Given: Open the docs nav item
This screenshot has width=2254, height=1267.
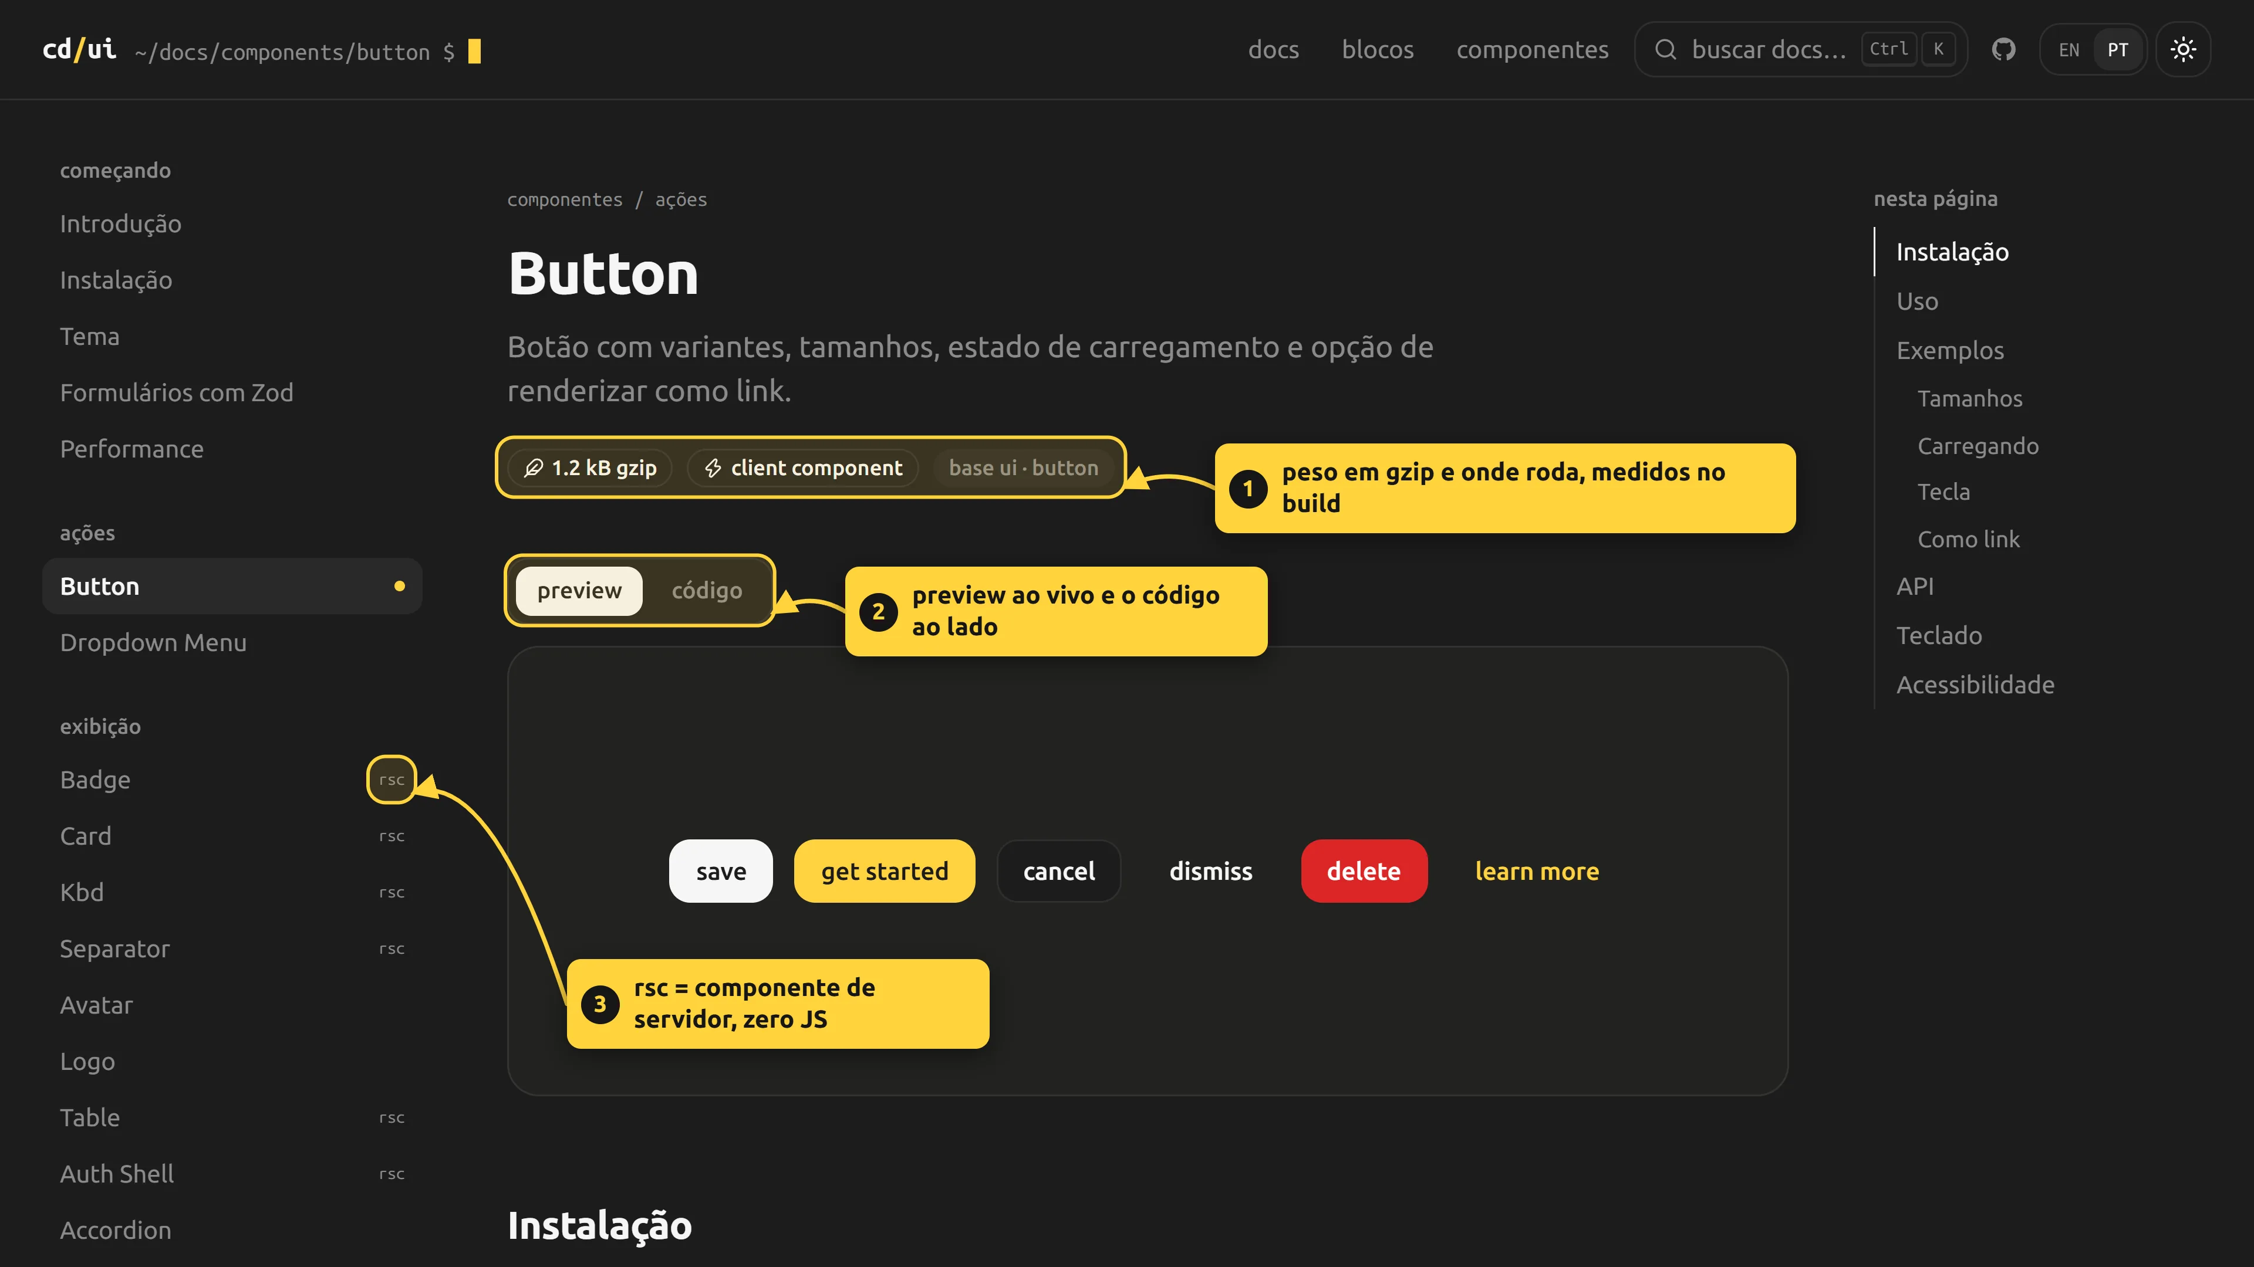Looking at the screenshot, I should (x=1273, y=50).
